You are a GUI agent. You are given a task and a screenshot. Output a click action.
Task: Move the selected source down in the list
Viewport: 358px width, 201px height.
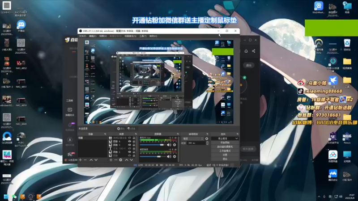coord(131,160)
